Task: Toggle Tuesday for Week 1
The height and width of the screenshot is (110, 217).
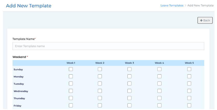Action: [x=71, y=84]
